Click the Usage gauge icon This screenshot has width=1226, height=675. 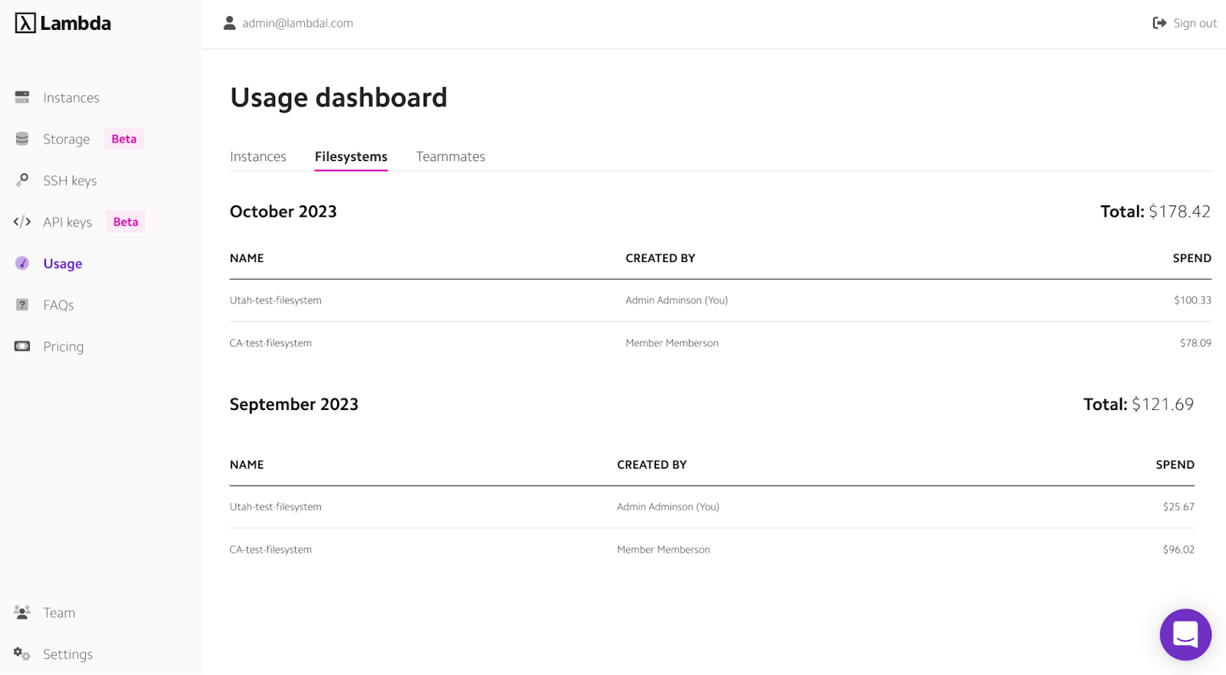[21, 263]
